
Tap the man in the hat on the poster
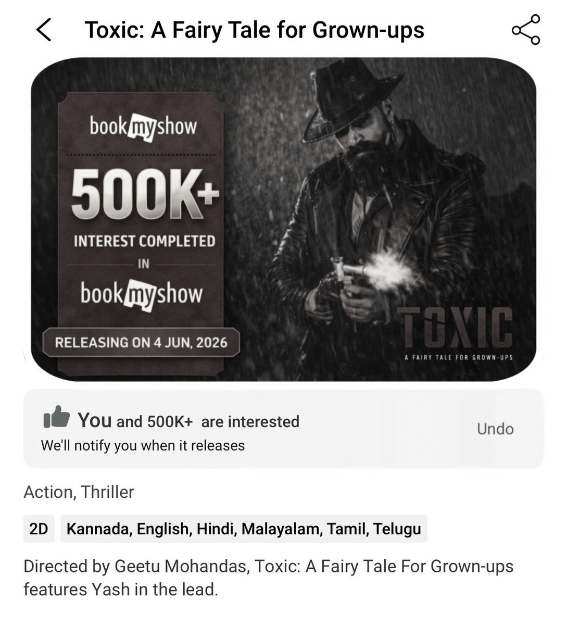tap(364, 172)
